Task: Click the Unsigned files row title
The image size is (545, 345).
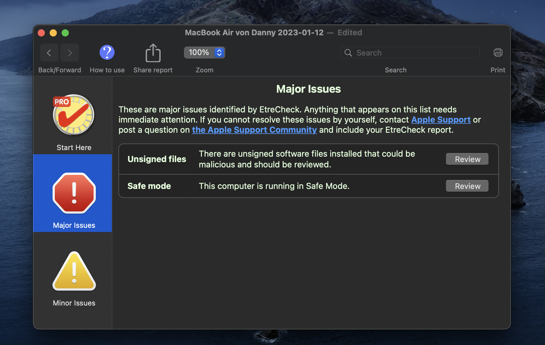Action: pos(157,159)
